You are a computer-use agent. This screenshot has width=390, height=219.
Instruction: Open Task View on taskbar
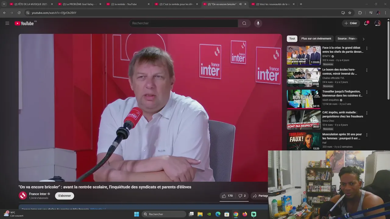click(x=191, y=214)
